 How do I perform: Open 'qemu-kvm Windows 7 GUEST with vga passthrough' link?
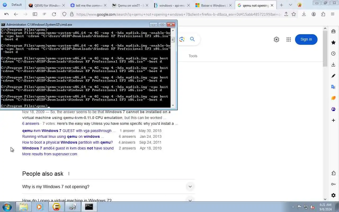pos(69,131)
